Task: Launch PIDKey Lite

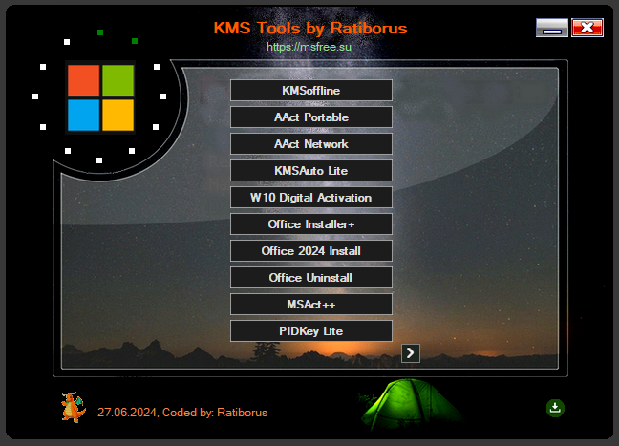Action: 310,330
